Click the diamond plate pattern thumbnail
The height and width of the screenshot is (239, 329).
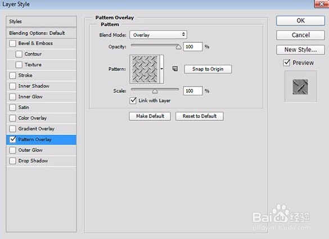145,69
